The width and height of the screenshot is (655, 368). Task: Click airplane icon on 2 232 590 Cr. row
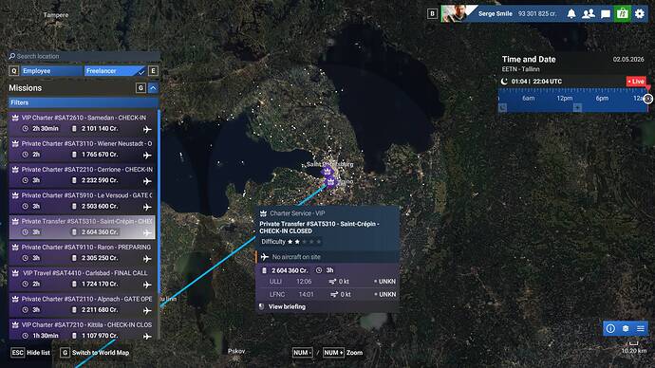[x=147, y=181]
